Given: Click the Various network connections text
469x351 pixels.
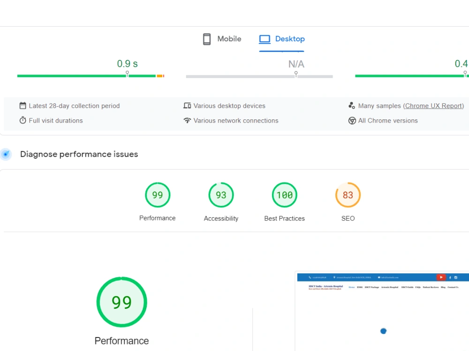Looking at the screenshot, I should pyautogui.click(x=236, y=121).
